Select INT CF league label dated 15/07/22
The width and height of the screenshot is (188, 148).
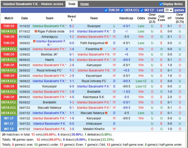pos(9,118)
